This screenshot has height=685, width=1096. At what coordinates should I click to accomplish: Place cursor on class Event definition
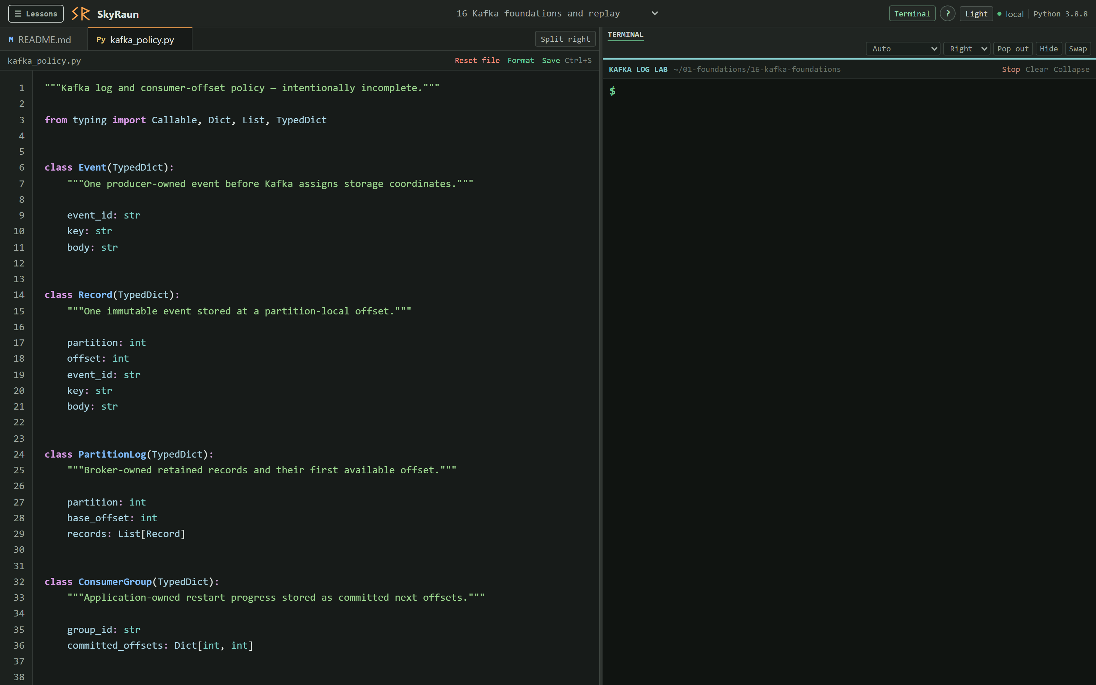click(109, 167)
